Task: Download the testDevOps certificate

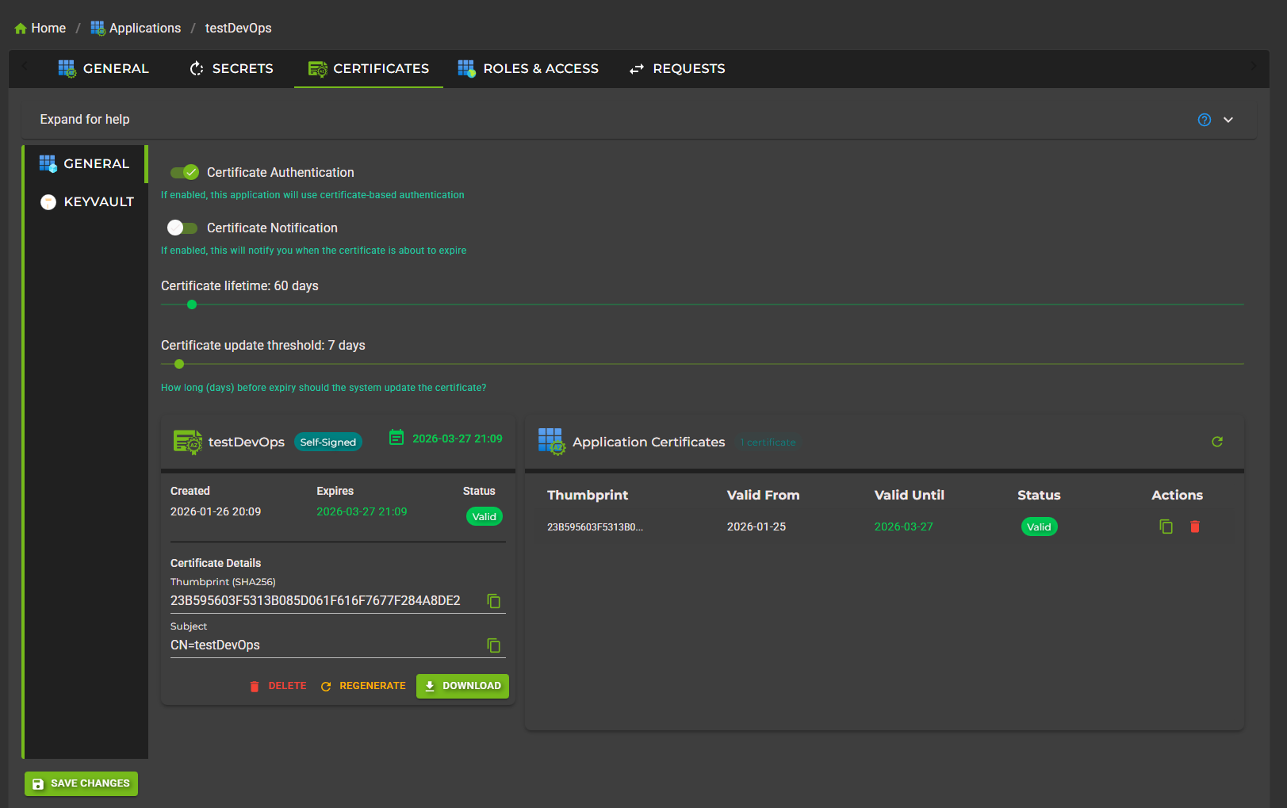Action: click(x=462, y=686)
